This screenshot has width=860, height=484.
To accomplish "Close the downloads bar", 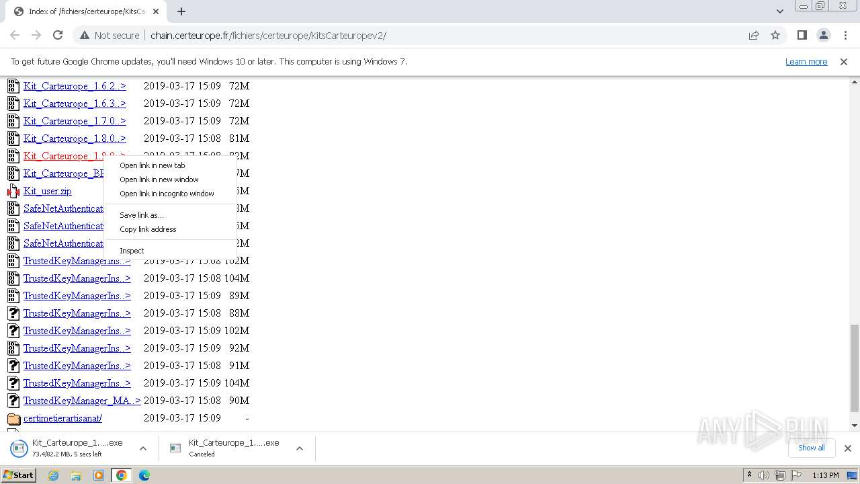I will click(847, 448).
